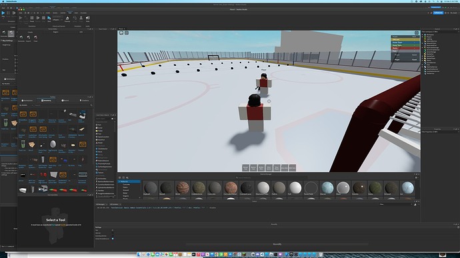Switch to the PLUGINS ribbon tab
Image resolution: width=460 pixels, height=258 pixels.
click(83, 13)
